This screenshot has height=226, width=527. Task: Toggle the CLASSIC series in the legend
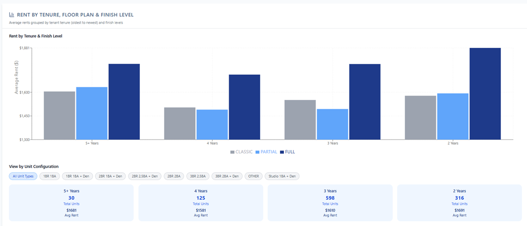tap(241, 152)
